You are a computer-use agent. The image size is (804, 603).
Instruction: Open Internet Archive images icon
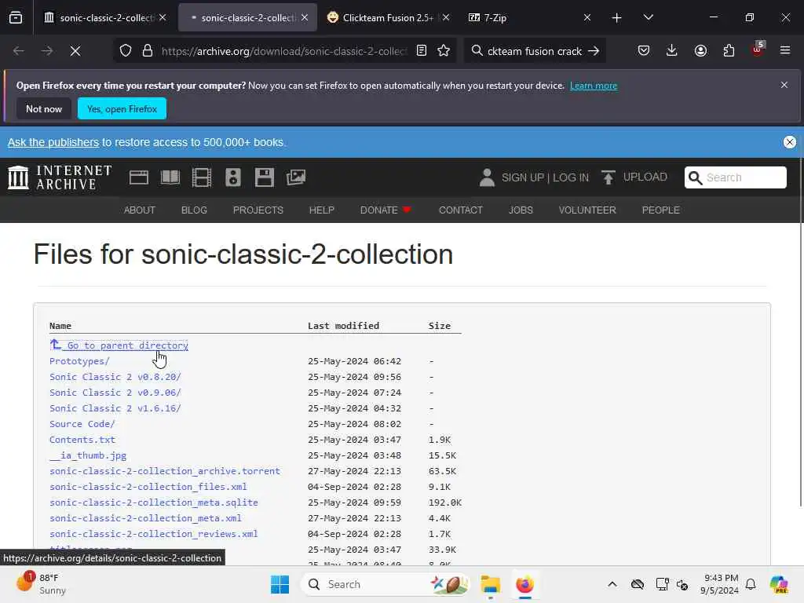point(296,177)
